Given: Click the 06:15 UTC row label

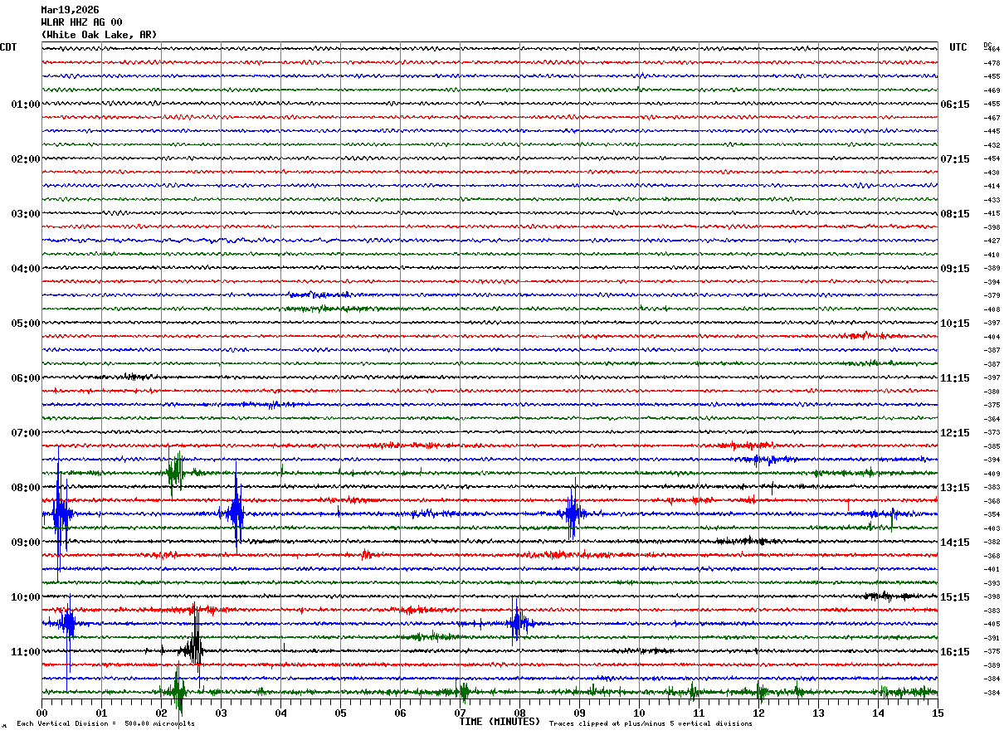Looking at the screenshot, I should coord(955,105).
